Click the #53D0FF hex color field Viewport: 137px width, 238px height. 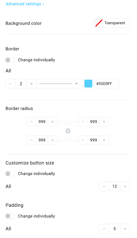(104, 84)
